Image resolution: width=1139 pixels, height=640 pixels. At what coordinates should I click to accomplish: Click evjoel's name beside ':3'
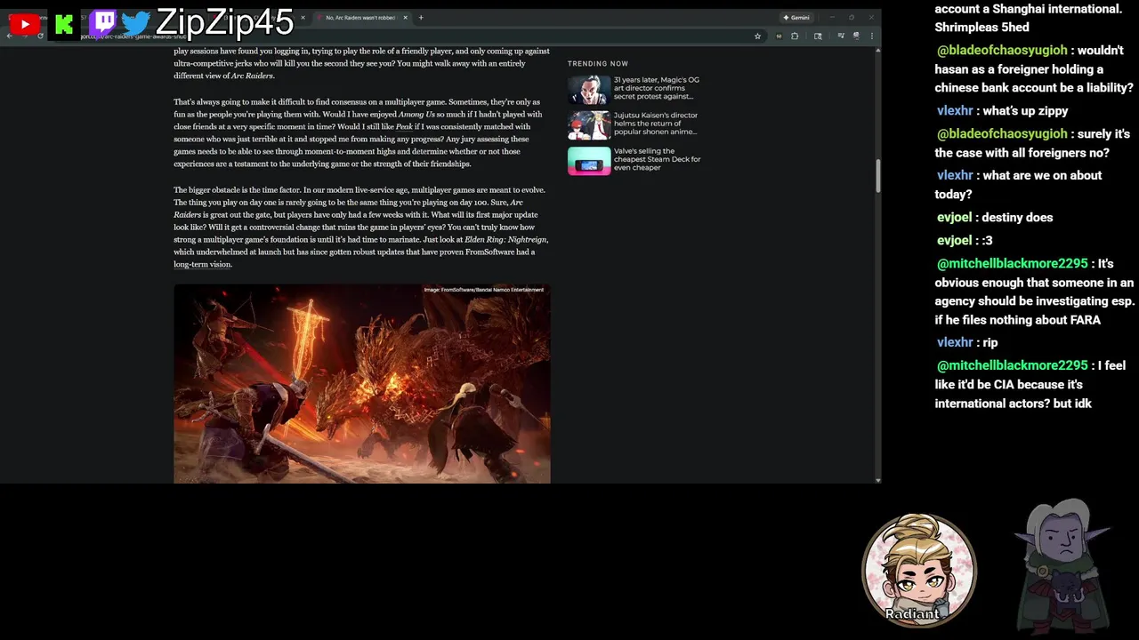point(954,241)
